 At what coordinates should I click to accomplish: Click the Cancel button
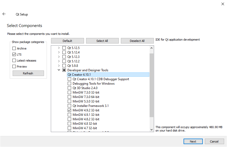tap(214, 141)
